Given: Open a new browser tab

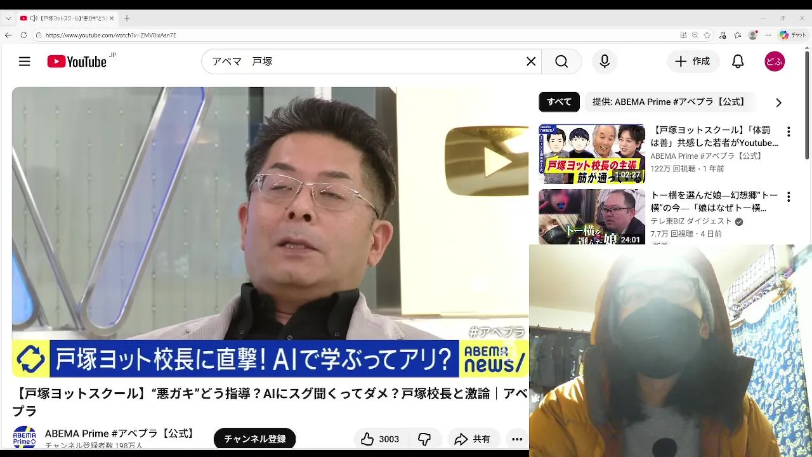Looking at the screenshot, I should 127,18.
